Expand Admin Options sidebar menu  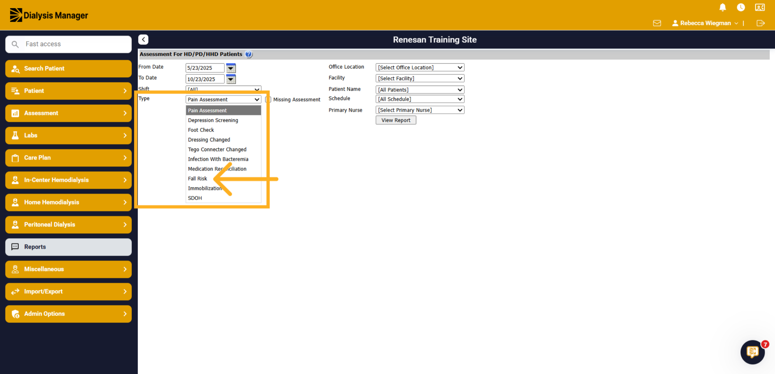pyautogui.click(x=68, y=314)
